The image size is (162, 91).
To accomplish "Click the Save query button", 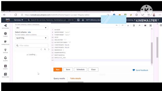I will point(68,70).
